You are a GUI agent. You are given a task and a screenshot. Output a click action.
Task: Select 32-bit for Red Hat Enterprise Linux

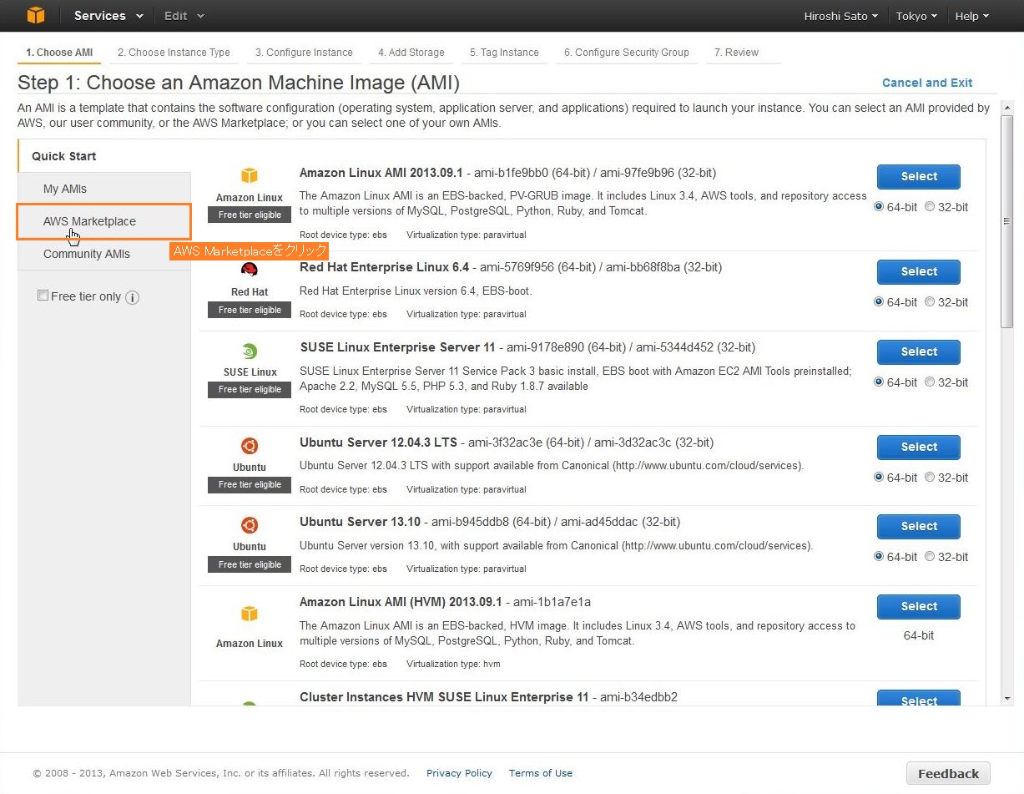930,302
